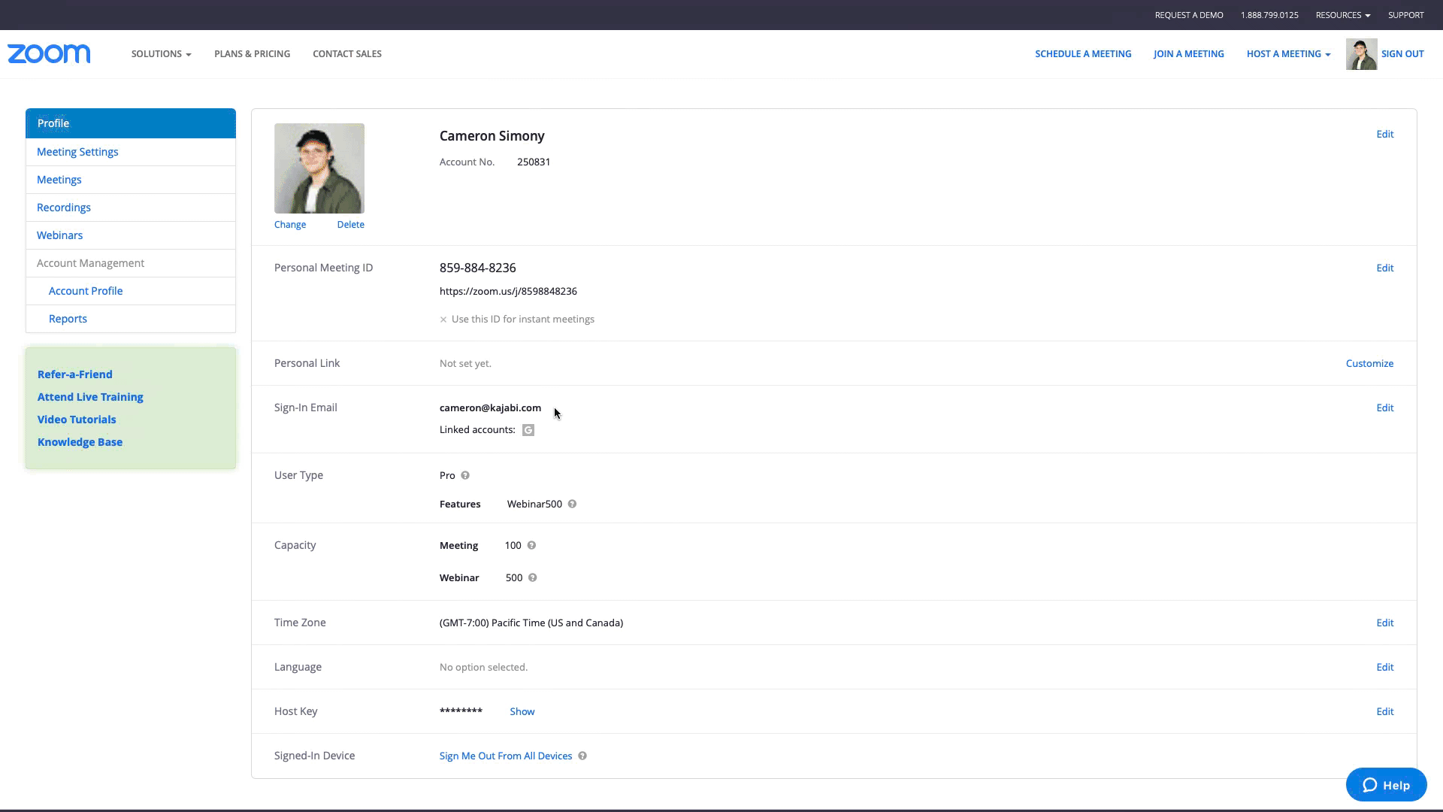The image size is (1443, 812).
Task: Open the chat Help button
Action: click(1386, 785)
